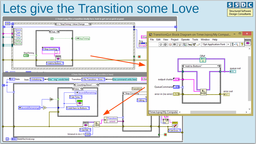Open the Operate menu
256x144 pixels.
pyautogui.click(x=185, y=40)
